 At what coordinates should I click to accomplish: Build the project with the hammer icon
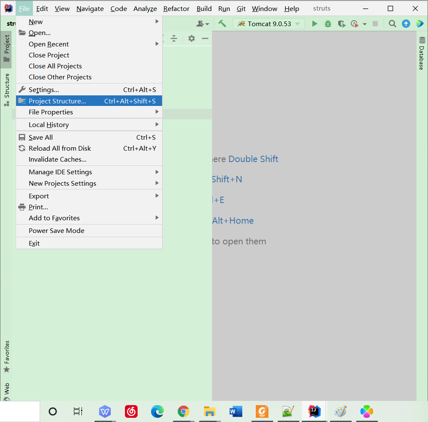[222, 24]
